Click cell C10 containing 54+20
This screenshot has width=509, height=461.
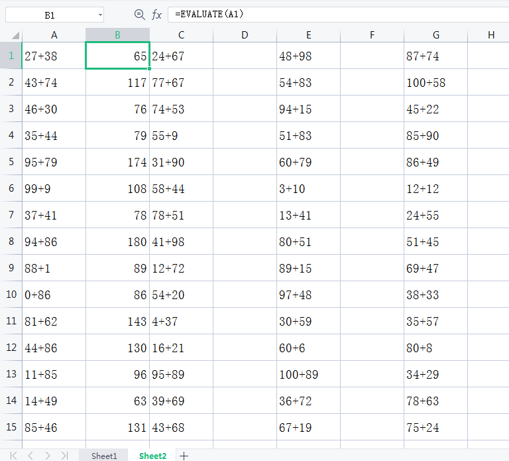click(x=181, y=295)
